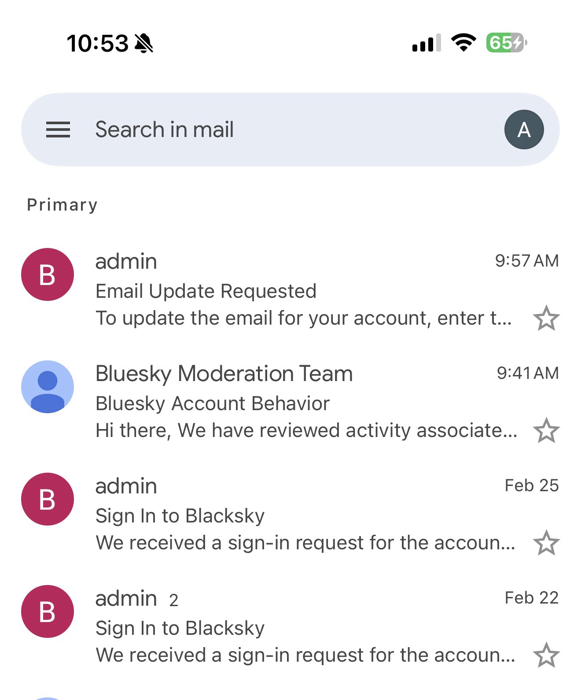Tap the admin sender avatar at 9:57 AM
The height and width of the screenshot is (700, 581).
[48, 274]
